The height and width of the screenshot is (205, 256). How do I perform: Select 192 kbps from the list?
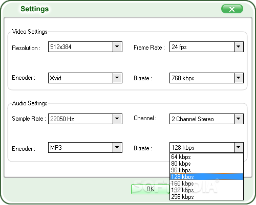tap(206, 190)
